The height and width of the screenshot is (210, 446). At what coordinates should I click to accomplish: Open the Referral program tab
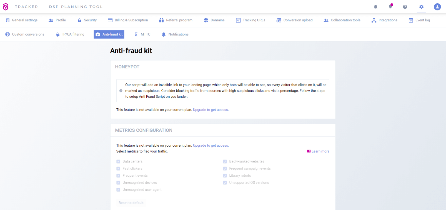[176, 20]
